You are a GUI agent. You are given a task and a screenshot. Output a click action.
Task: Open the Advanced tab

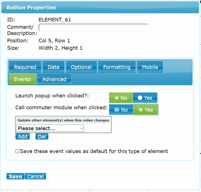(x=54, y=79)
